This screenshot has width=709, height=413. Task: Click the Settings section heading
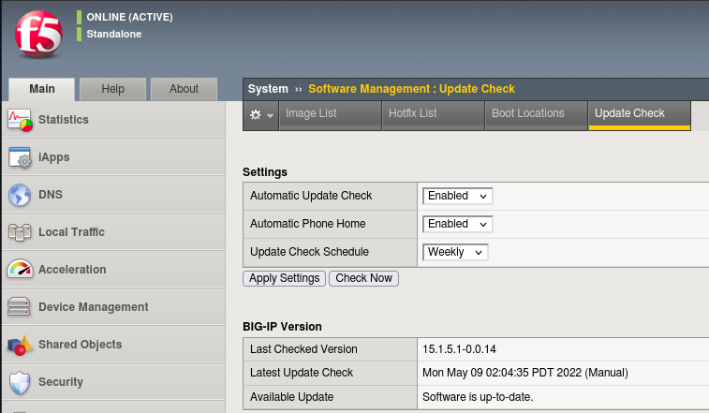pos(265,172)
